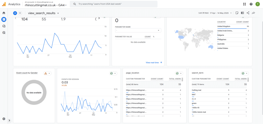Sort page_location table by EVENT COUNT
The image size is (263, 124).
pos(157,79)
